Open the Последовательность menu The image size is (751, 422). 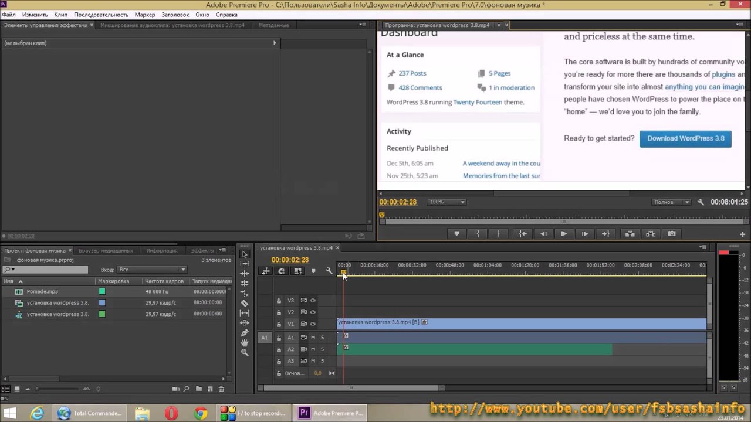pyautogui.click(x=101, y=15)
